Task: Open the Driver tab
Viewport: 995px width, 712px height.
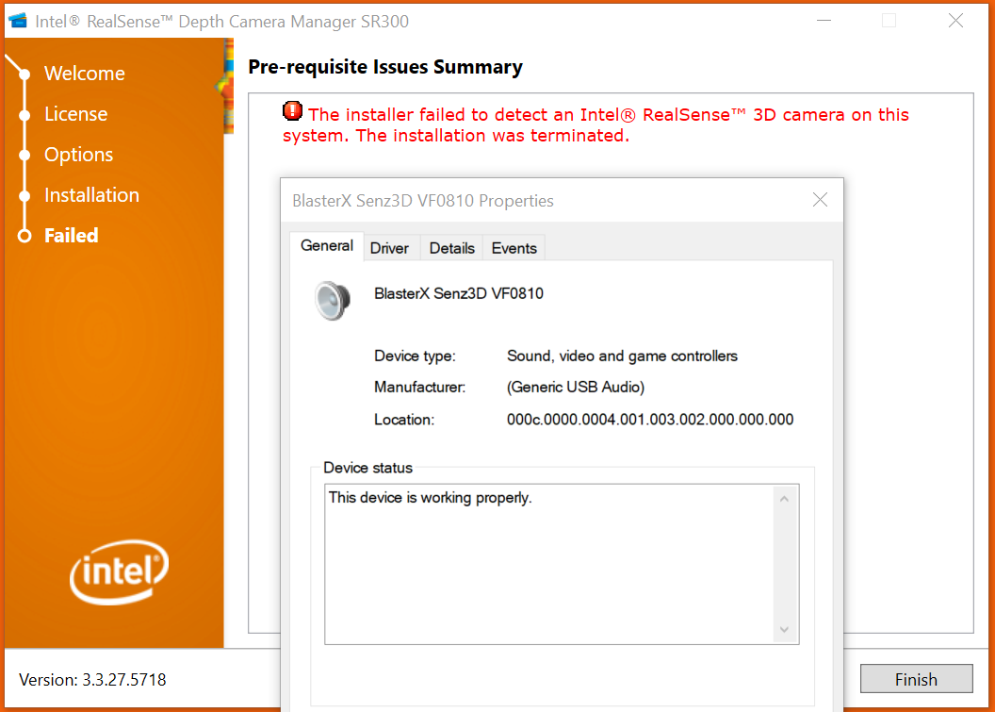Action: click(x=389, y=248)
